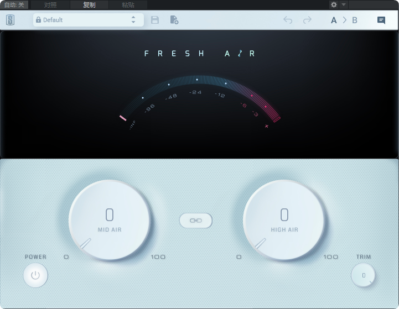Screen dimensions: 399x309
Task: Save preset as new using the file-plus icon
Action: click(174, 20)
